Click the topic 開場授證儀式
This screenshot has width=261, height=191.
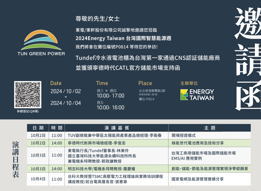(x=184, y=135)
